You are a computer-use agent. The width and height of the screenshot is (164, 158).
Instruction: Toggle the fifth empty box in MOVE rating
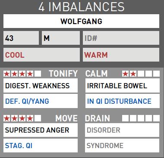tap(38, 118)
